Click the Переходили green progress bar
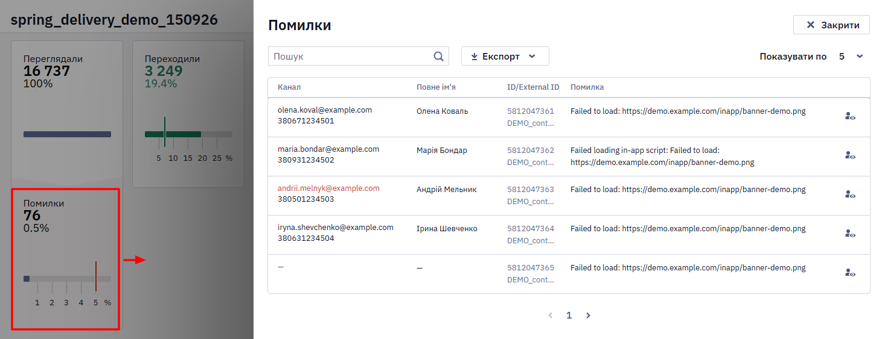 173,134
